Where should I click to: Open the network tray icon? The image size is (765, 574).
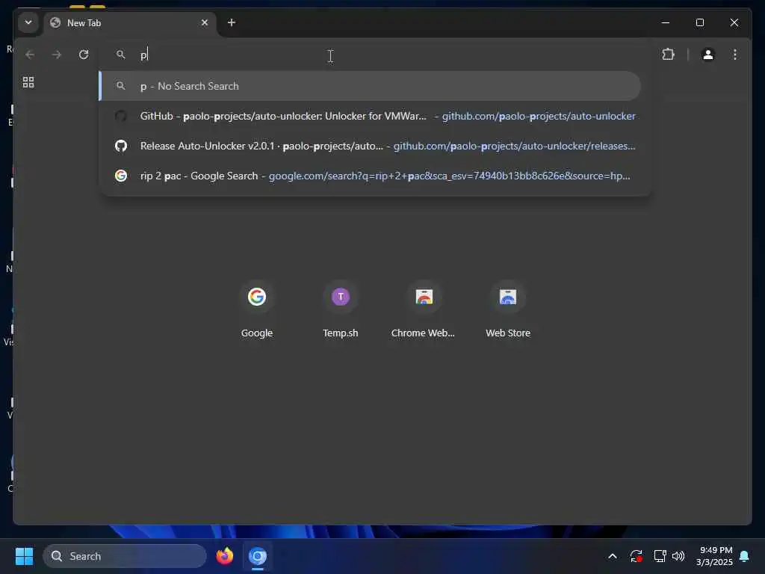[x=660, y=556]
